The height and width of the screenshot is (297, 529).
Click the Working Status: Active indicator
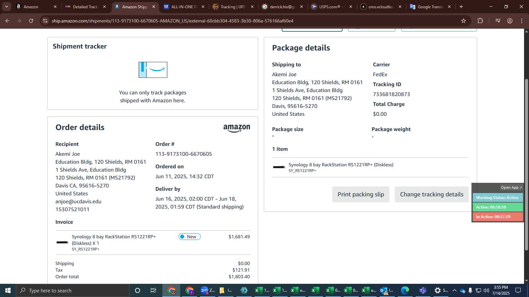498,198
